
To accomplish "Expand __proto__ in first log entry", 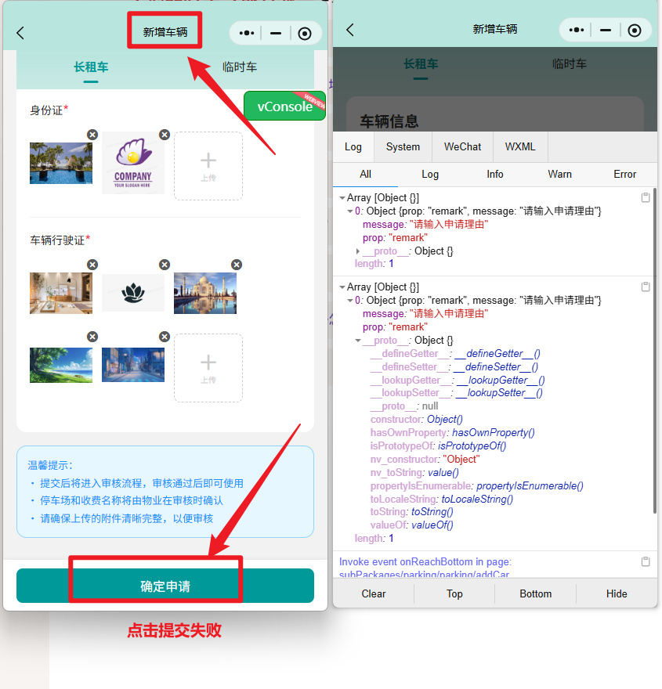I will pyautogui.click(x=358, y=251).
